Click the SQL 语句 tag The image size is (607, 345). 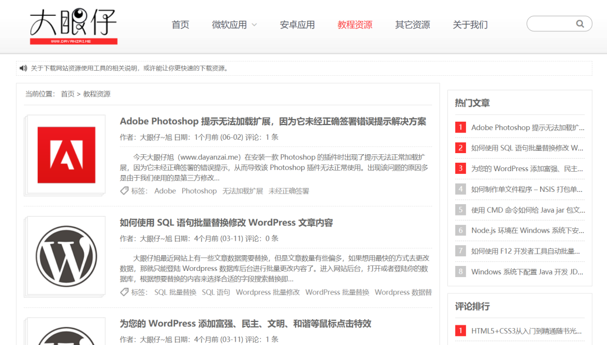coord(216,292)
